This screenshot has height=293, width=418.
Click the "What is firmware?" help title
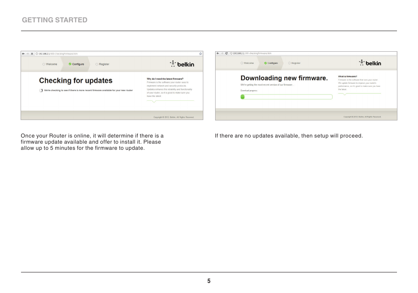[x=347, y=77]
